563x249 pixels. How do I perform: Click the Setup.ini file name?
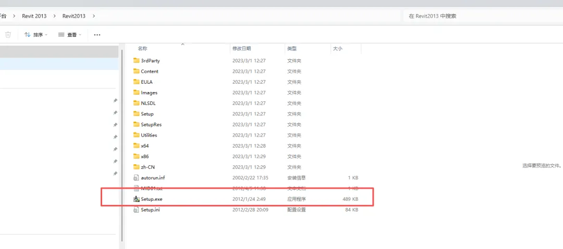(151, 209)
